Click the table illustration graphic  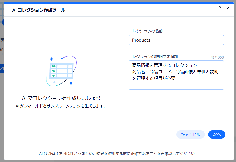tap(62, 71)
